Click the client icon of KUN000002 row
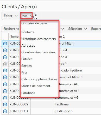This screenshot has height=115, width=101. click(5, 104)
